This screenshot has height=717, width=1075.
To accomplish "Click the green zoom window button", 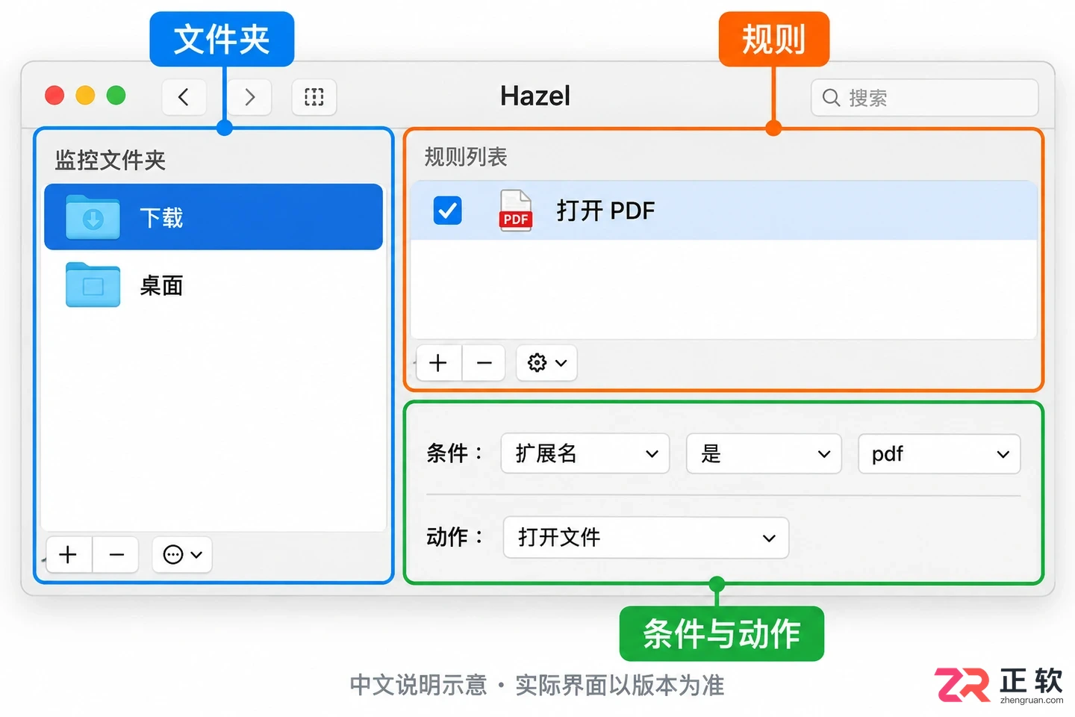I will (116, 96).
